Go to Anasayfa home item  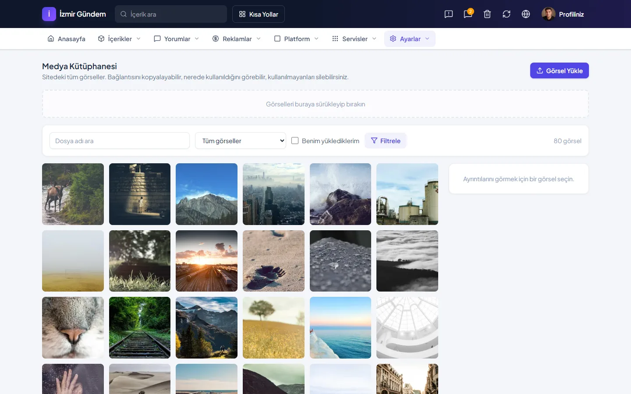coord(67,39)
